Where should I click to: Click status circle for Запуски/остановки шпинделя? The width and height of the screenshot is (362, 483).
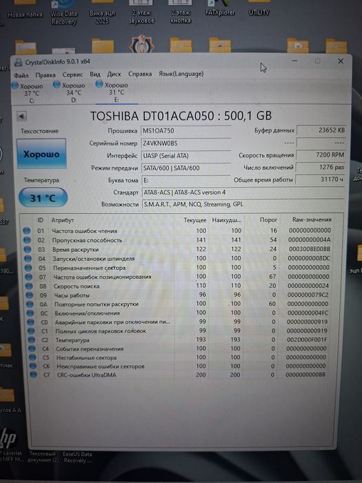pos(28,259)
